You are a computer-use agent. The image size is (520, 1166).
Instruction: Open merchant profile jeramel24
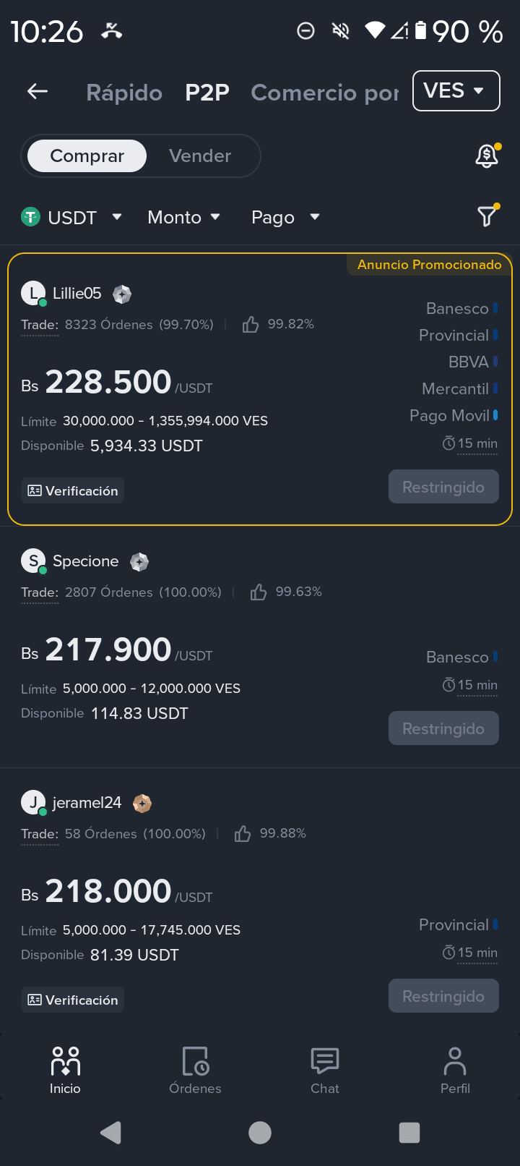(x=87, y=803)
